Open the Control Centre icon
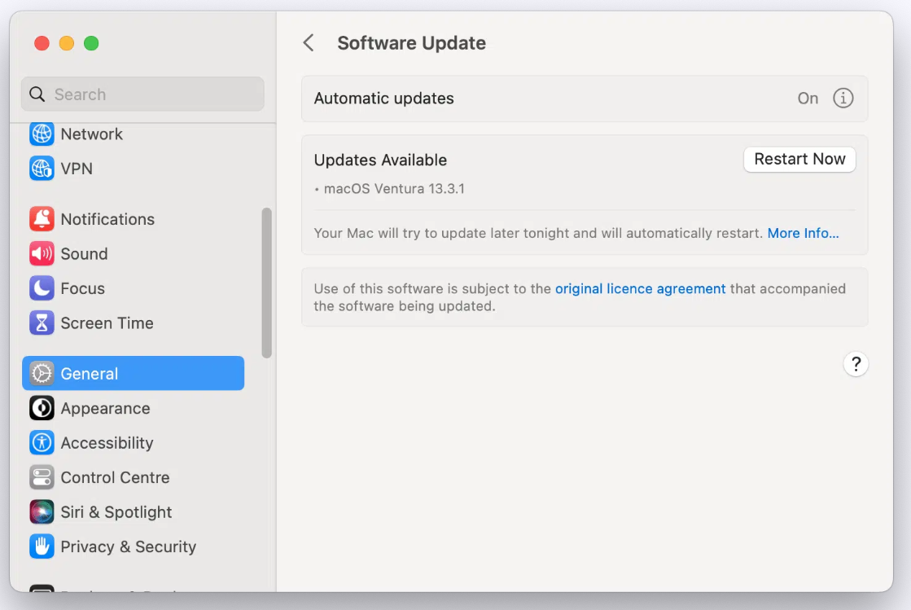Screen dimensions: 911x610 42,477
